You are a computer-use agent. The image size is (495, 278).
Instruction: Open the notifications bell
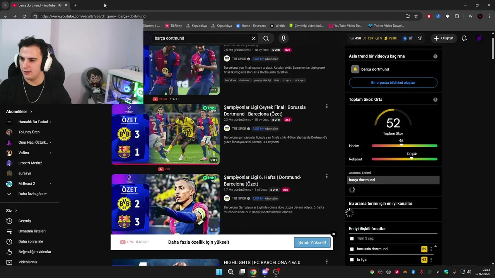point(464,38)
